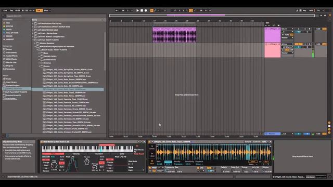This screenshot has width=333, height=187.
Task: Expand the Crashes folder
Action: (40, 63)
